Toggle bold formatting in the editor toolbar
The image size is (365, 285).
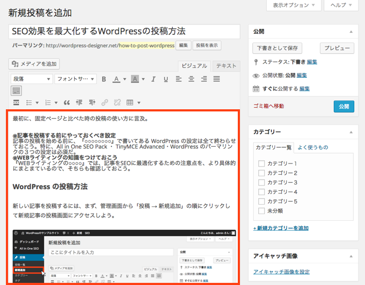(x=104, y=79)
